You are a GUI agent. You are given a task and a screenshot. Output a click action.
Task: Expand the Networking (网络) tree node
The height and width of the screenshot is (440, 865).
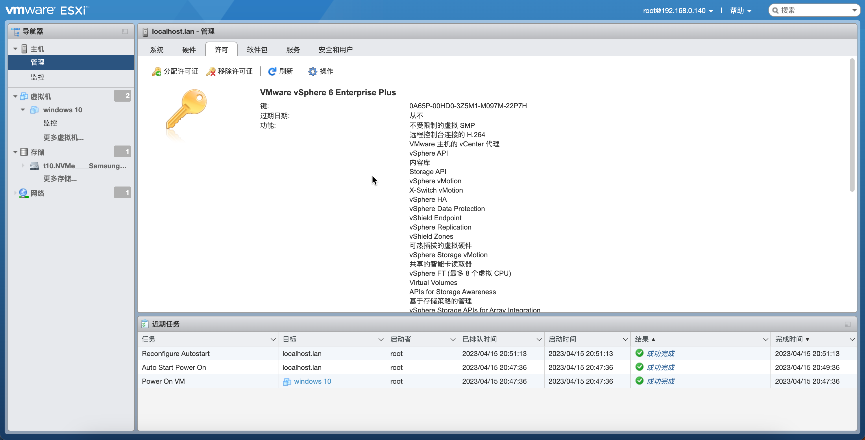(15, 193)
